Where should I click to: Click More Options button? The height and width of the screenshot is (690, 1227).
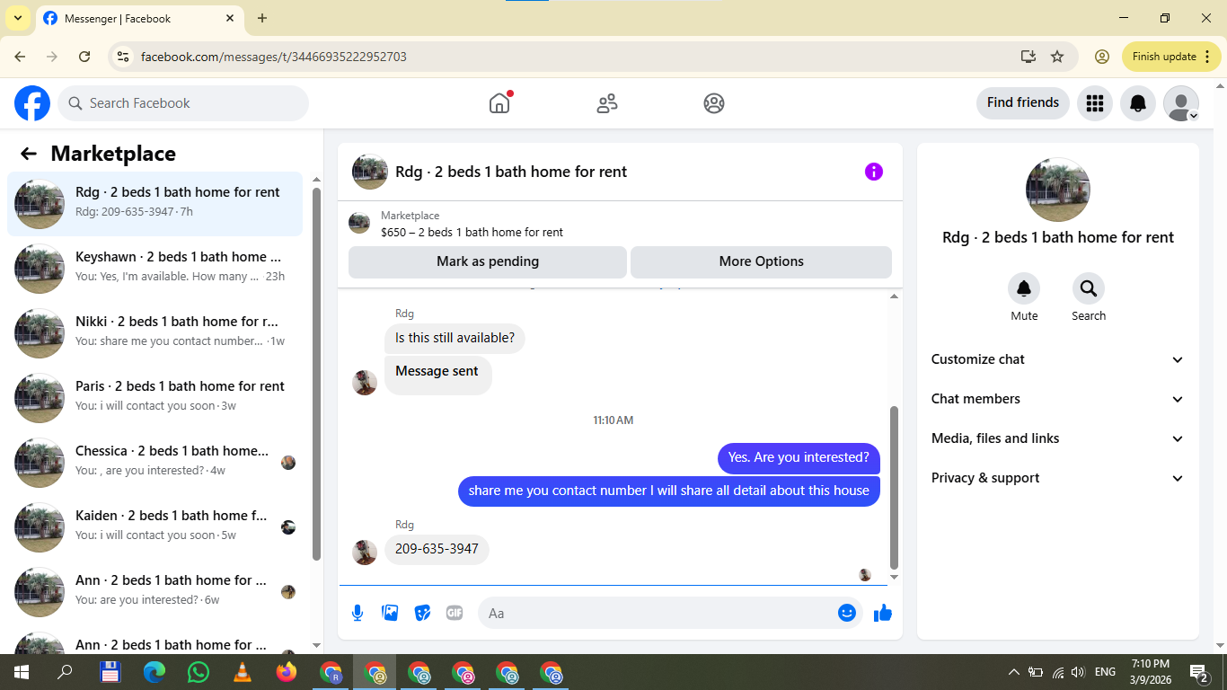coord(761,261)
